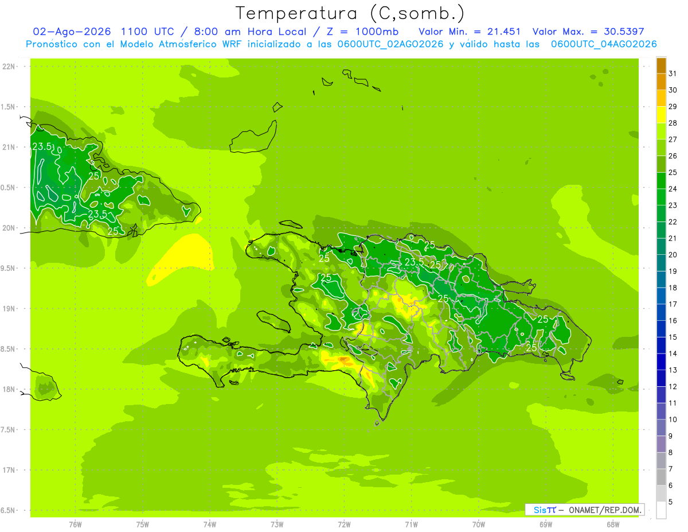Click the "21N" latitude axis label
688x532 pixels.
tap(9, 147)
